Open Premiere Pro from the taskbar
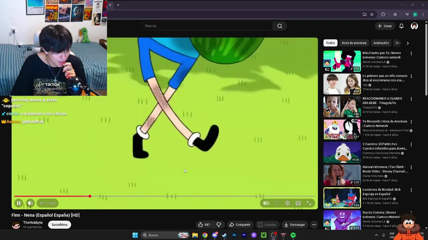 [x=244, y=235]
